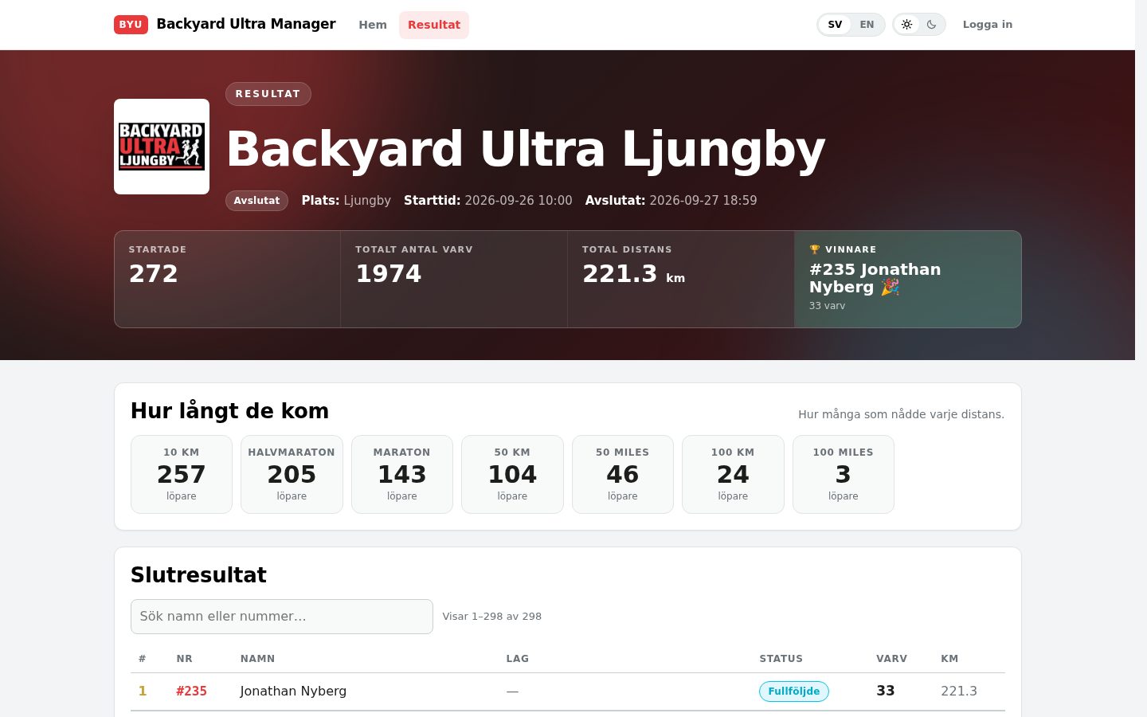Image resolution: width=1147 pixels, height=717 pixels.
Task: Click the Avslutat status badge
Action: pyautogui.click(x=256, y=201)
